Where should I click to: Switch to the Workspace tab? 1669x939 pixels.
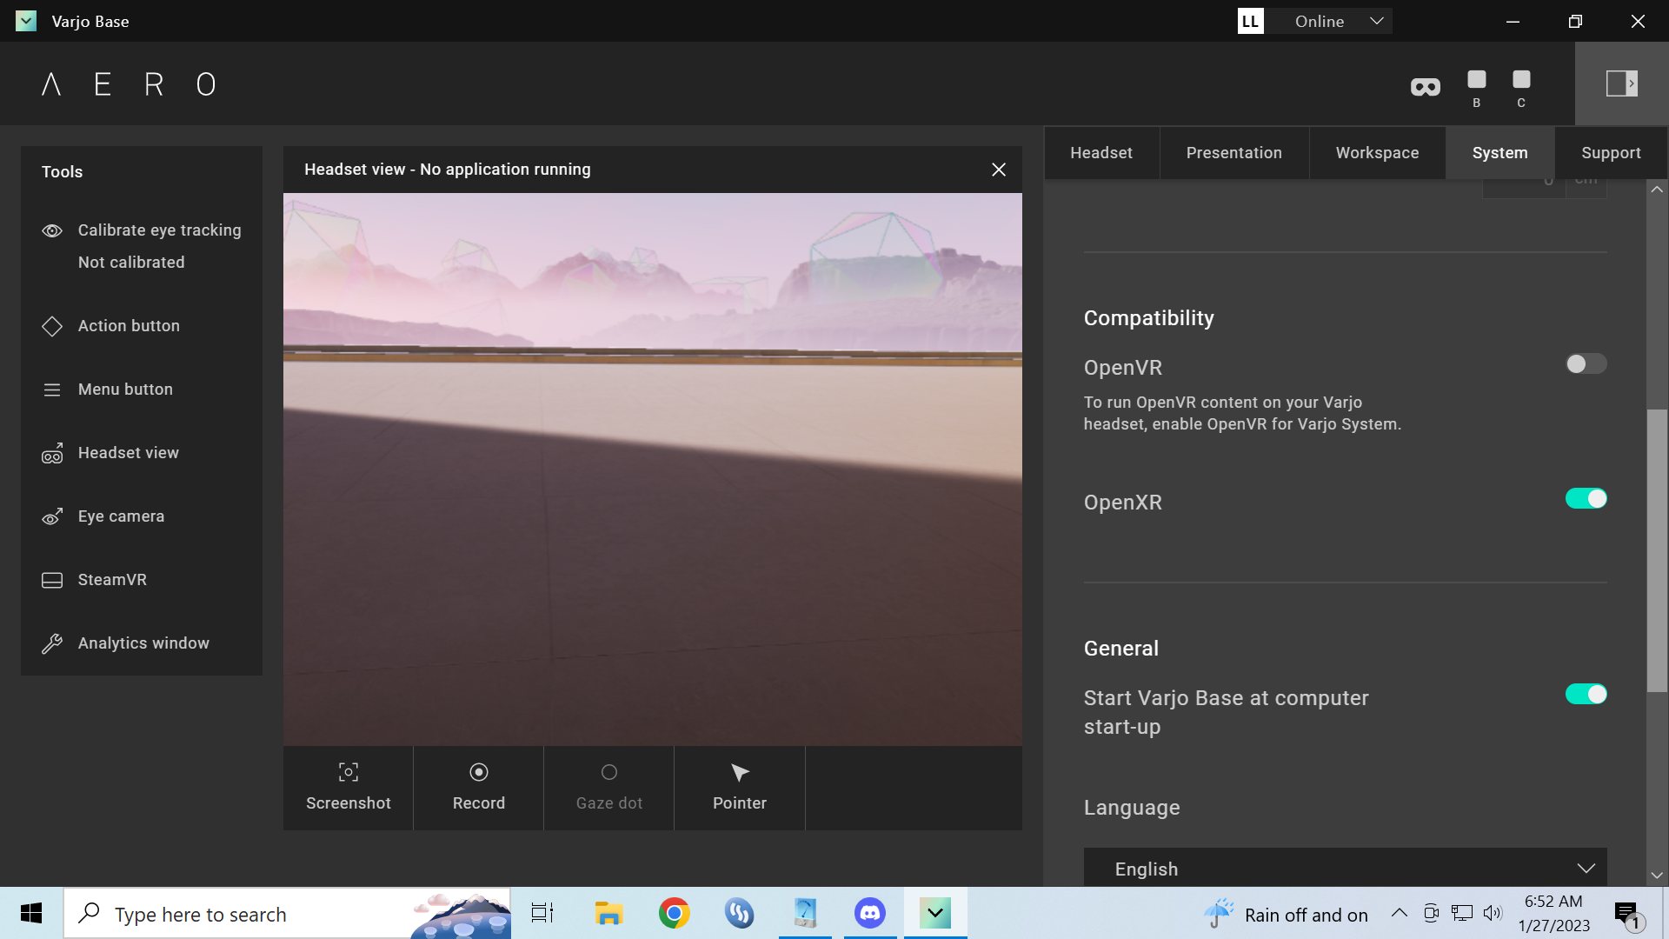[x=1377, y=153]
